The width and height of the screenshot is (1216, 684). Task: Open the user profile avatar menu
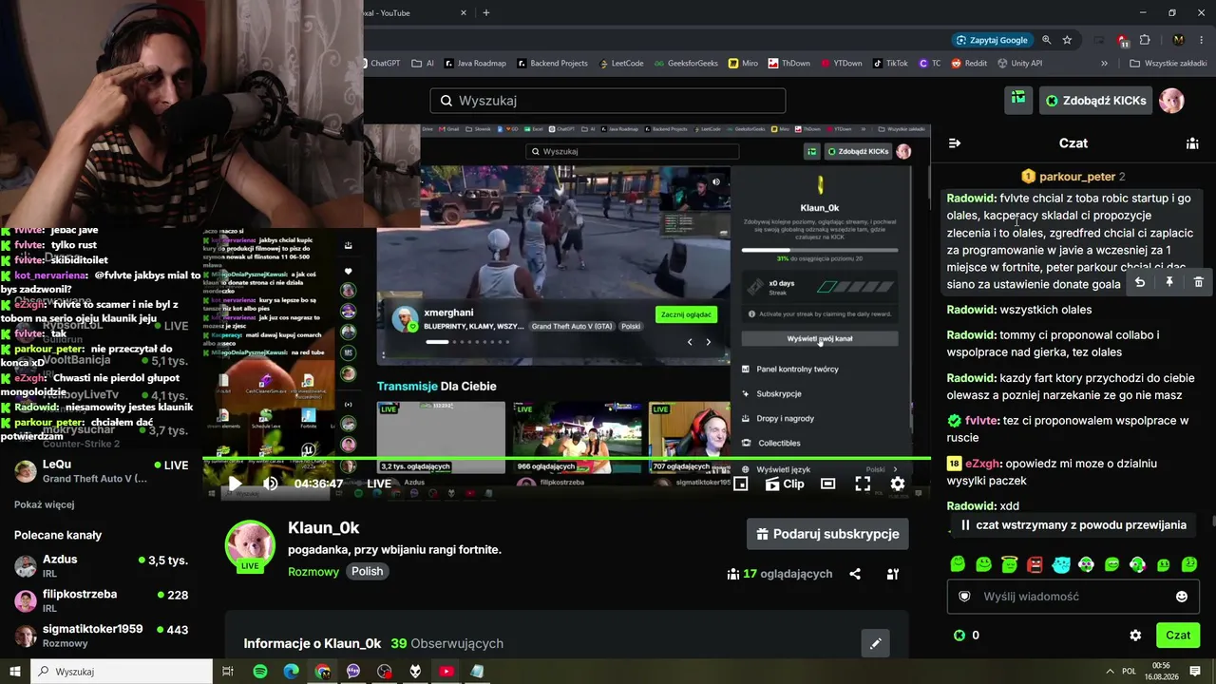pos(1171,101)
